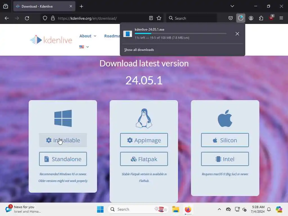Screen dimensions: 288x216
Task: Click the kdenlive-24.05.1.exe file icon
Action: [128, 34]
